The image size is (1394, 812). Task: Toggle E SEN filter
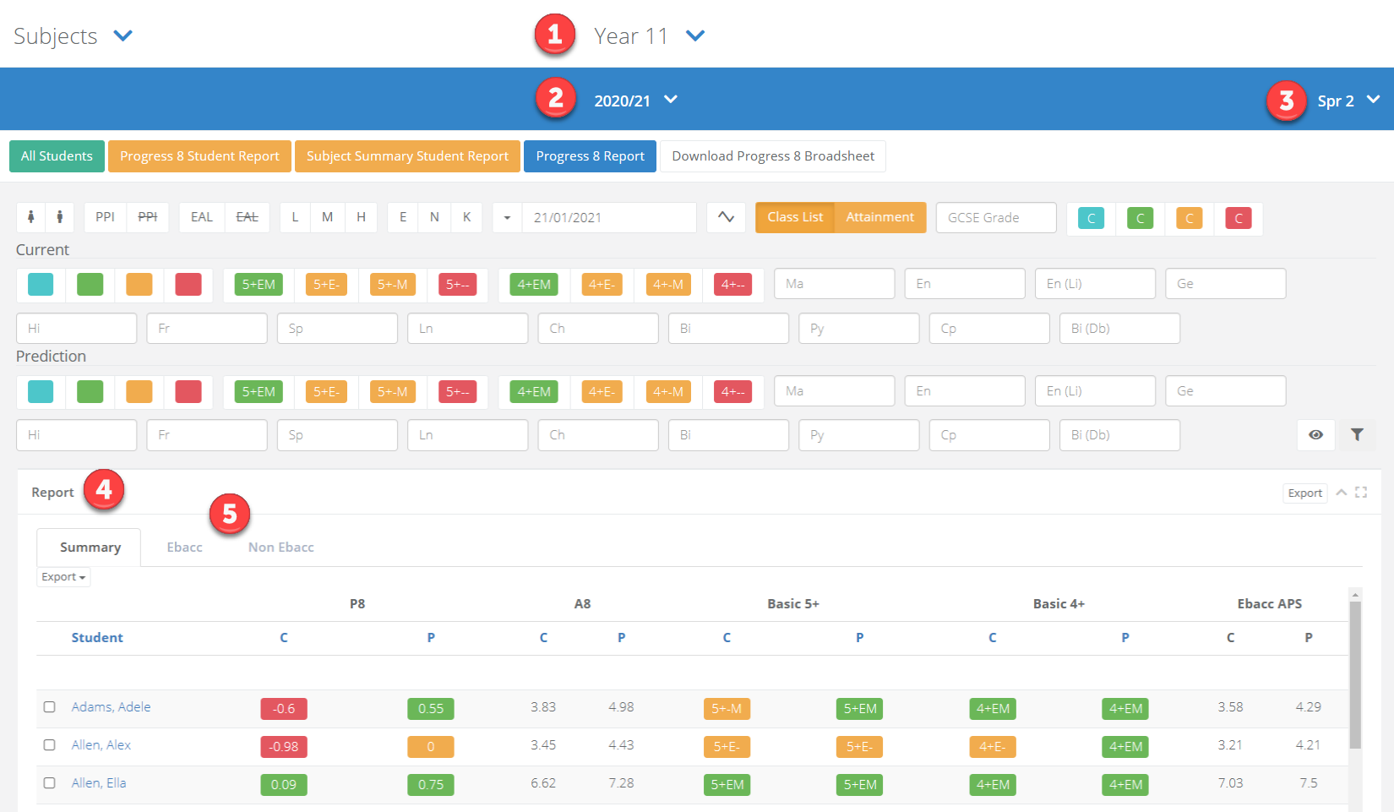(x=403, y=217)
